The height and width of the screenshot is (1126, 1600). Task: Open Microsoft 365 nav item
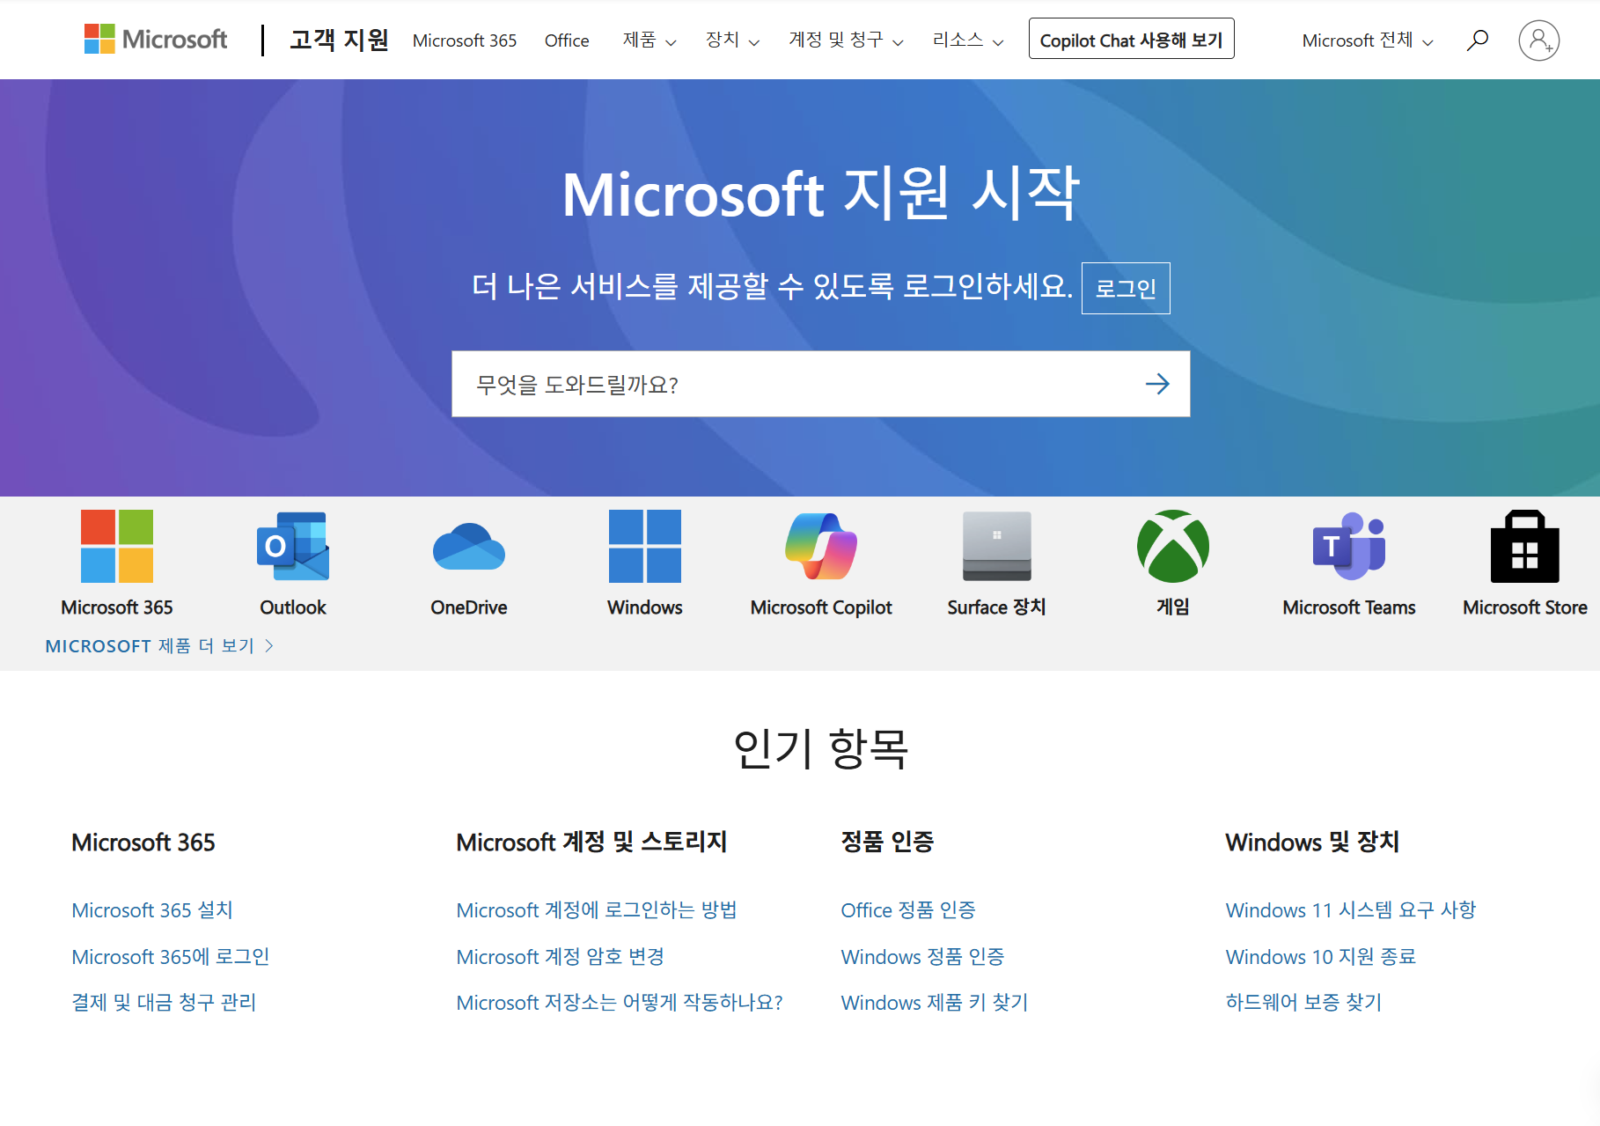pyautogui.click(x=465, y=40)
